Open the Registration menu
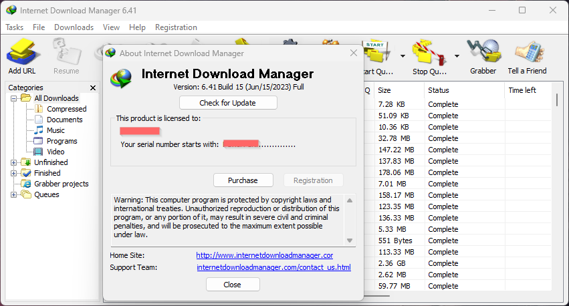 coord(176,27)
